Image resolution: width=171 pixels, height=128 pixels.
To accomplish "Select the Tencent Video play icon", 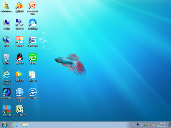I will tap(19, 75).
